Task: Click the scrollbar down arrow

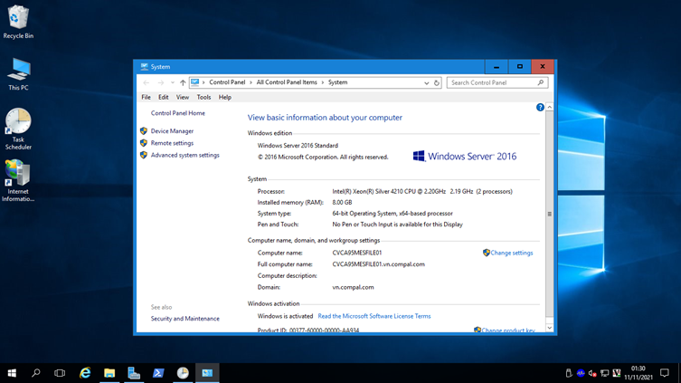Action: coord(549,328)
